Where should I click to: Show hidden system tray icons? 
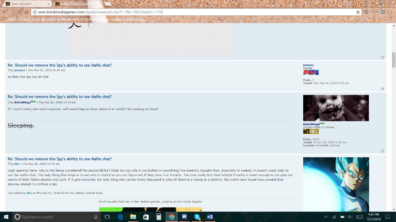click(x=326, y=216)
